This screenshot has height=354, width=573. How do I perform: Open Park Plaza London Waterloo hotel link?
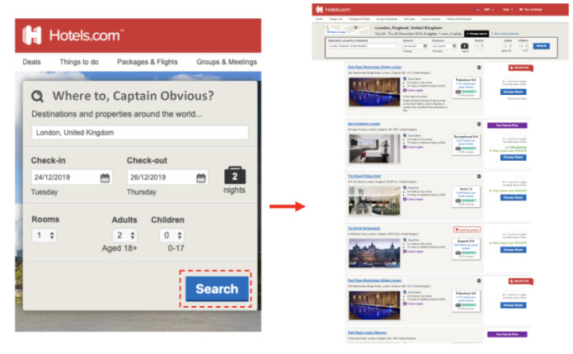(367, 333)
